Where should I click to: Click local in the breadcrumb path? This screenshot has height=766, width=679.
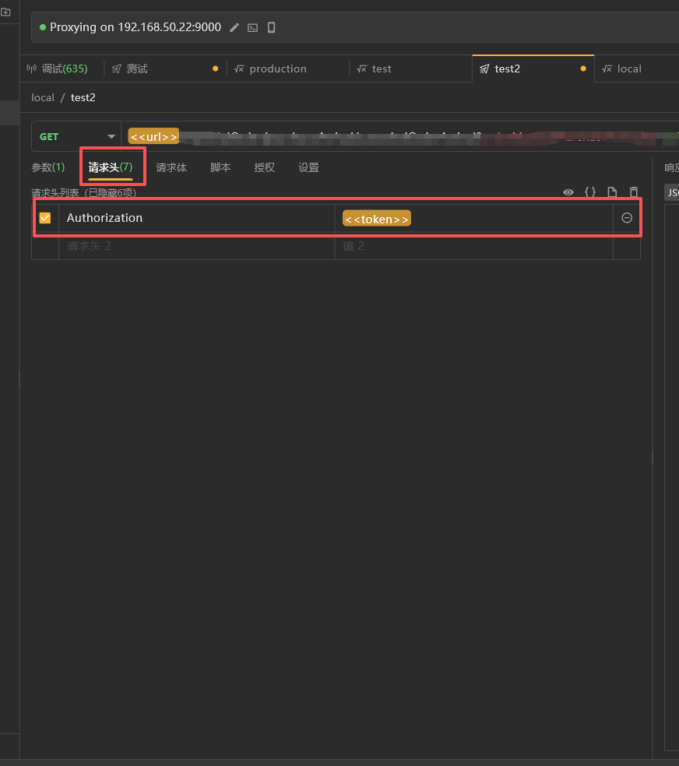click(x=43, y=98)
